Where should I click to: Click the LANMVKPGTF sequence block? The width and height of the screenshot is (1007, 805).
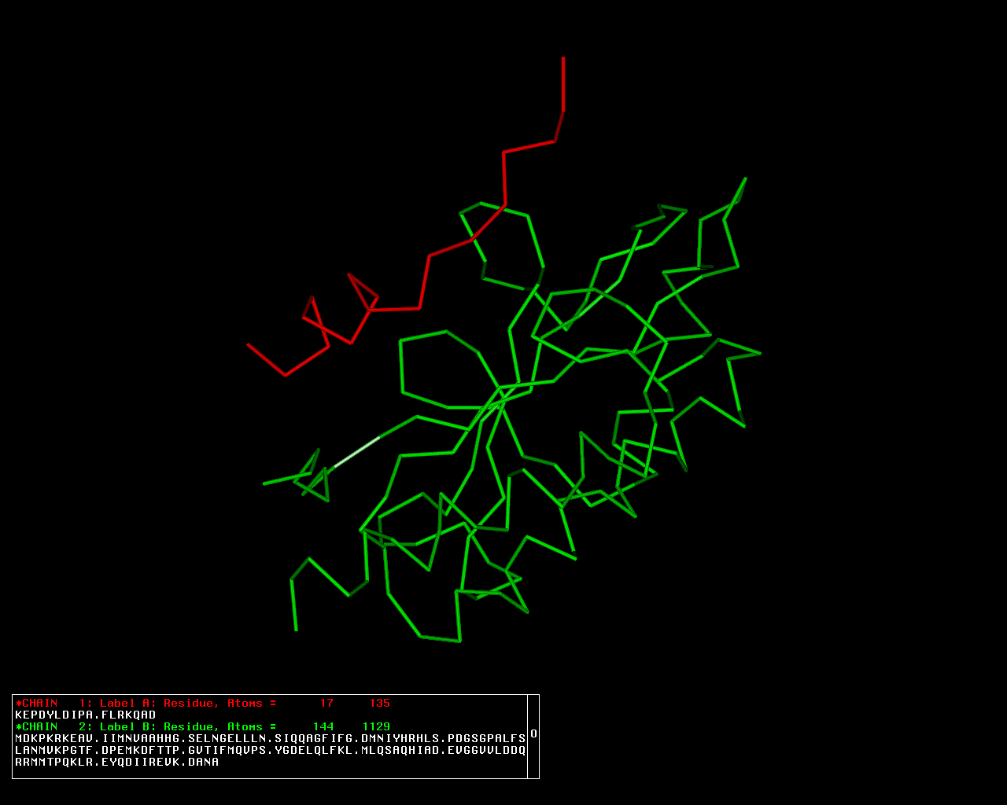(x=53, y=750)
